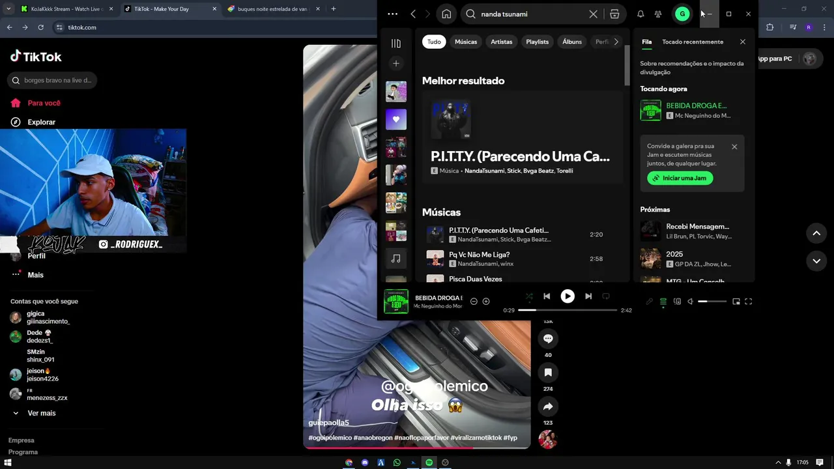Open Spotify notifications bell
834x469 pixels.
(640, 14)
